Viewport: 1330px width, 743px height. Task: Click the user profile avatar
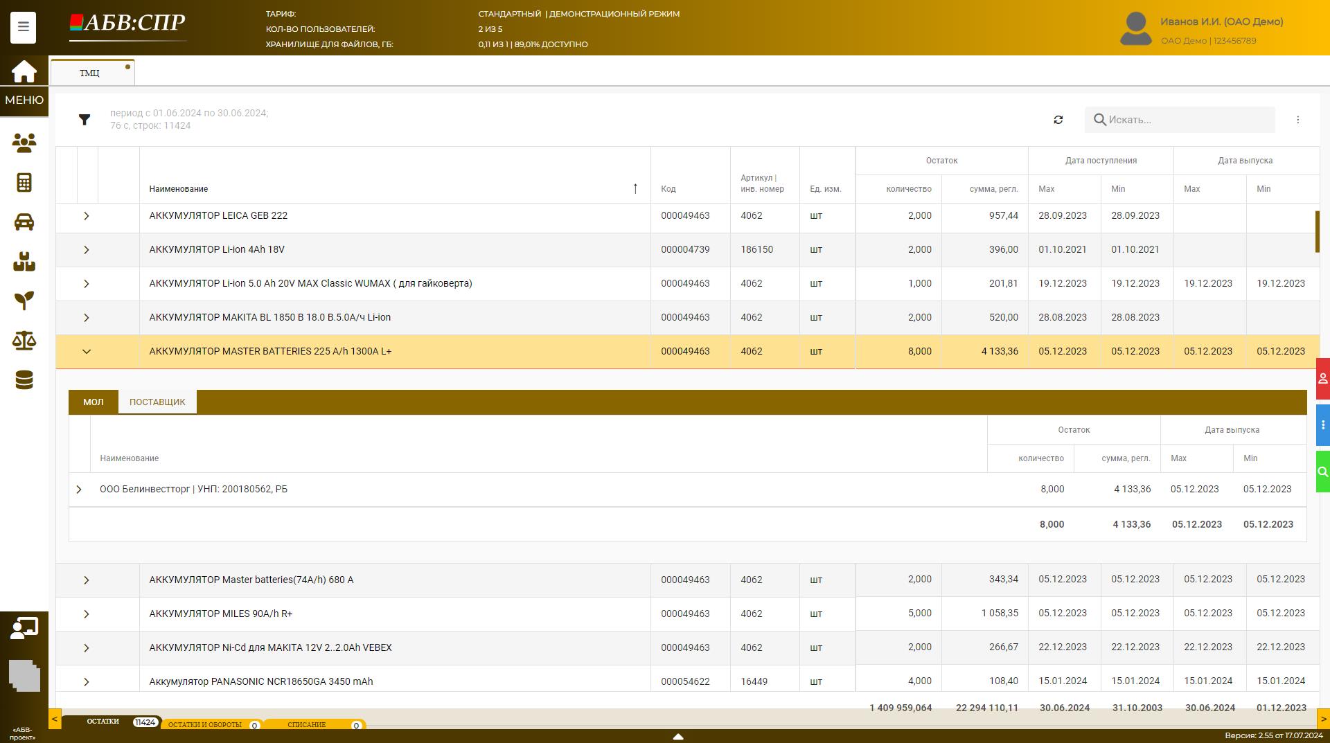click(x=1136, y=29)
